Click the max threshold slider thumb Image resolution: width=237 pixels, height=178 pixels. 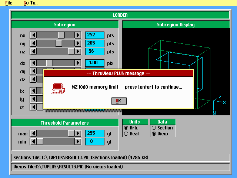pos(71,133)
